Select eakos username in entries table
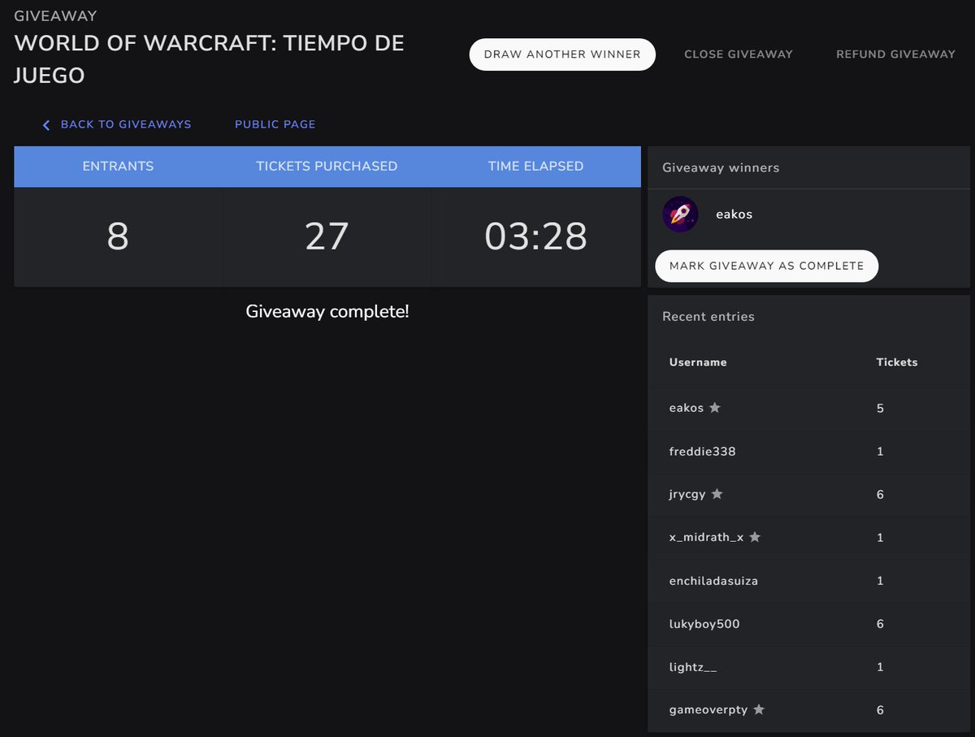This screenshot has height=737, width=975. 687,408
